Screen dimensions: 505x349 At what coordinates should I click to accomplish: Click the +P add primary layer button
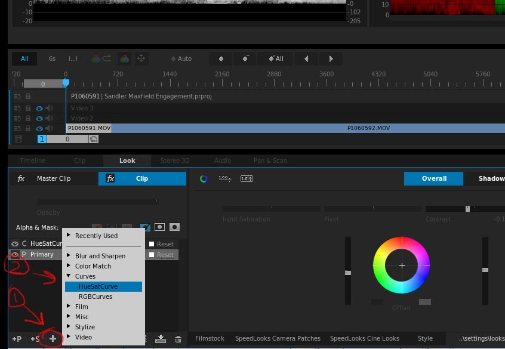[x=17, y=339]
